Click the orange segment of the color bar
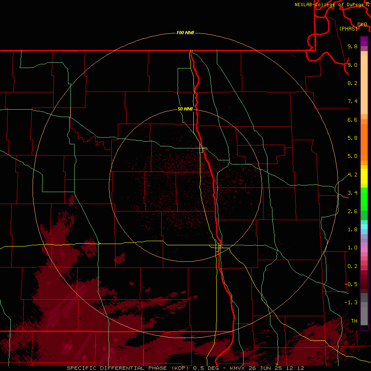 [364, 142]
